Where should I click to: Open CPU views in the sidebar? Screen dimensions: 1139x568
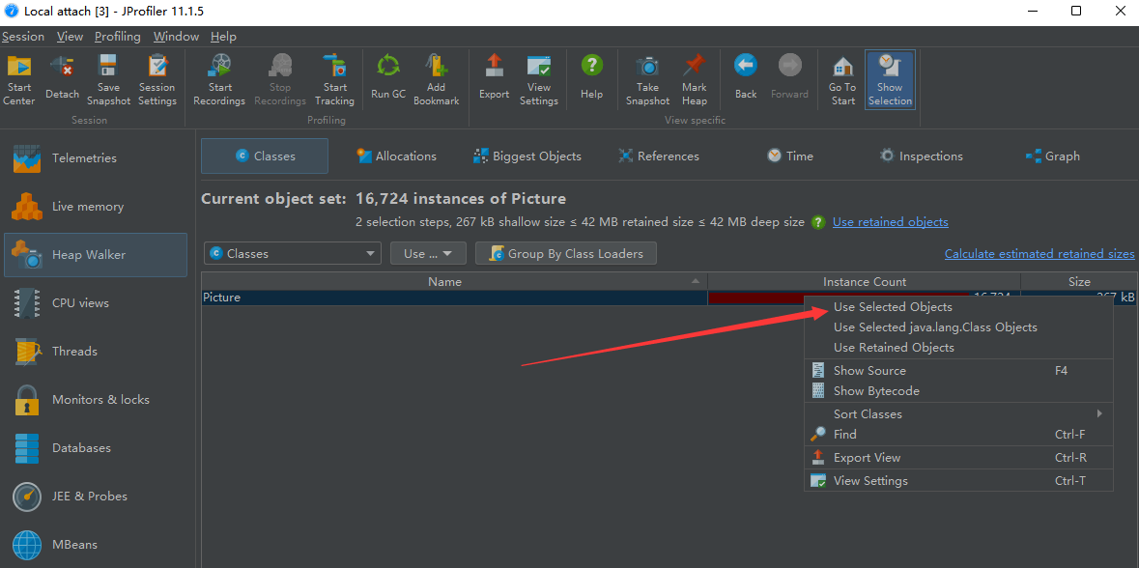click(x=96, y=303)
